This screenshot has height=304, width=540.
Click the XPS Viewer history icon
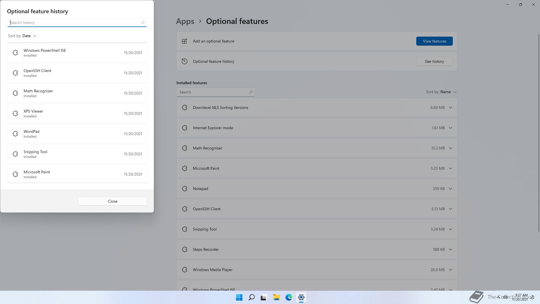click(15, 113)
